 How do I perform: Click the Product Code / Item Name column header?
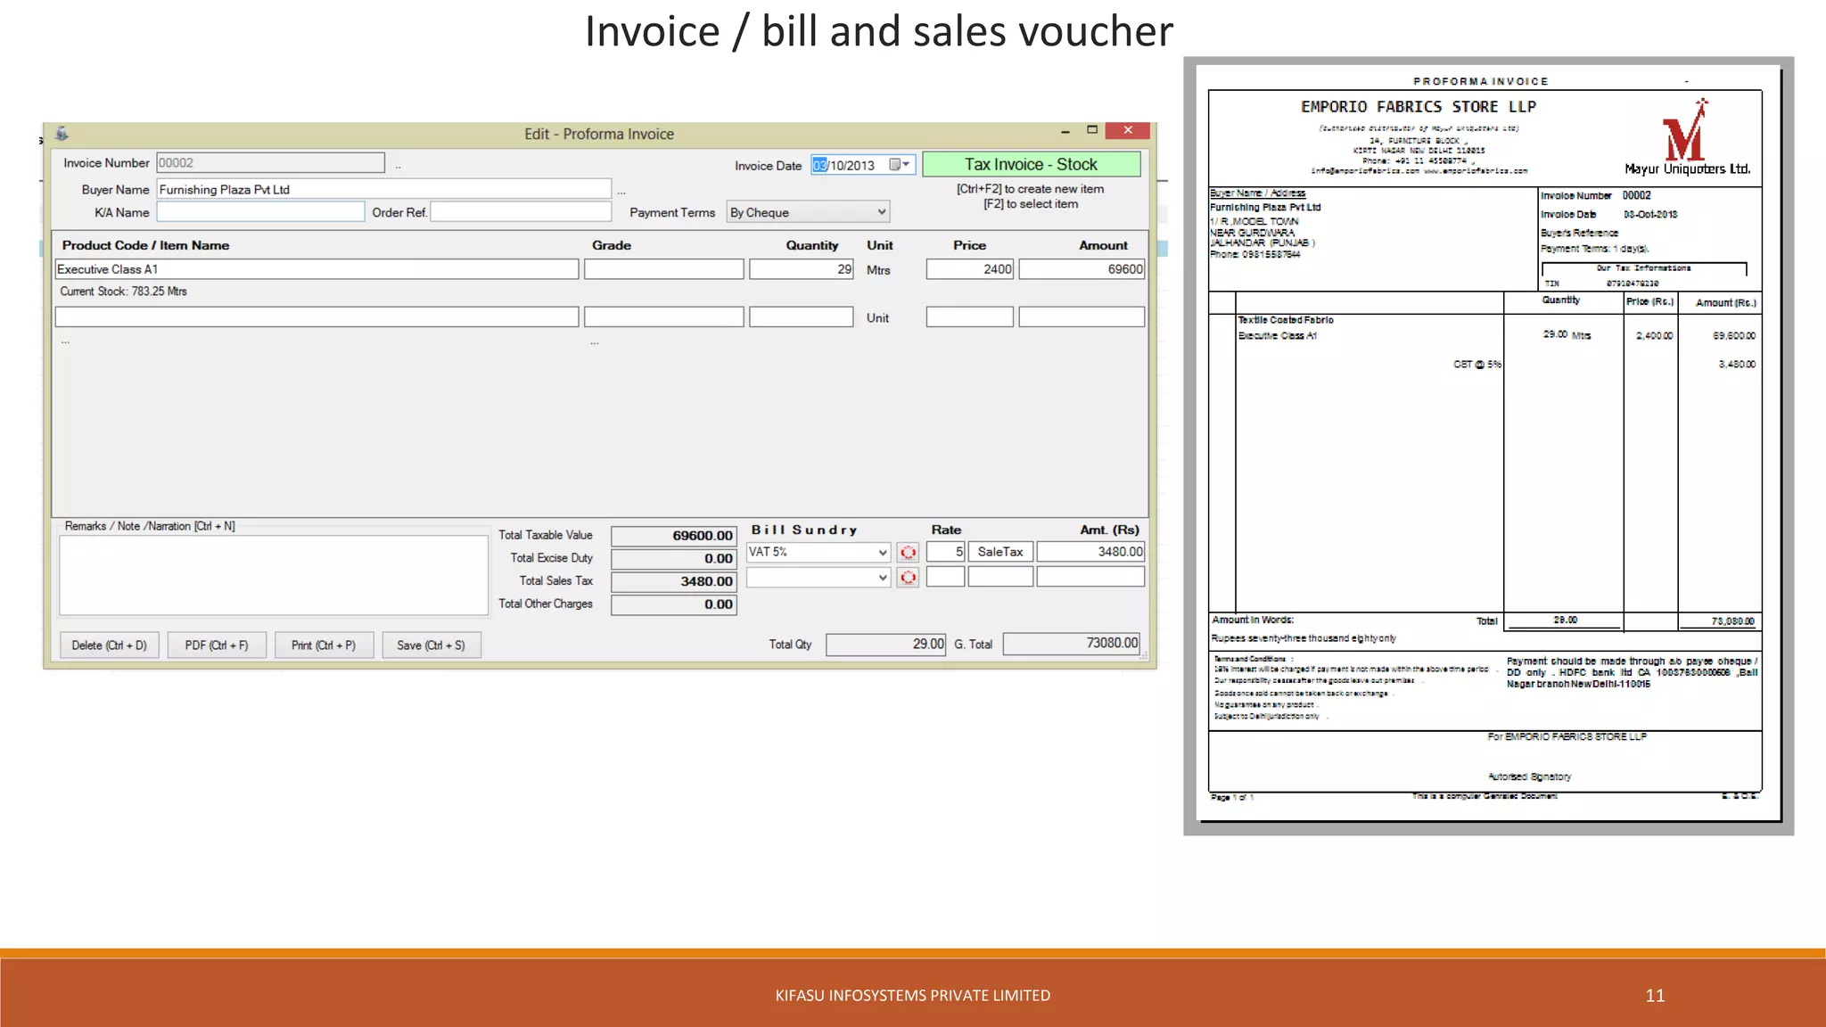[145, 245]
